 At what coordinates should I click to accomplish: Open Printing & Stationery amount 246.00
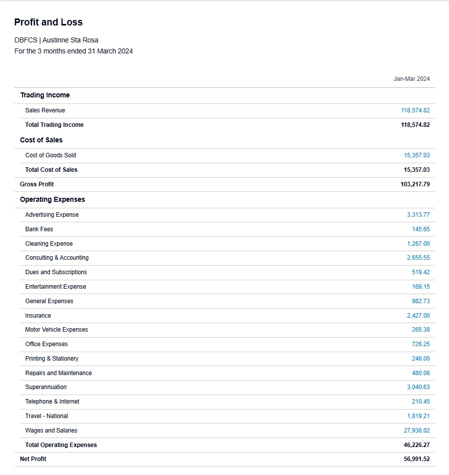[421, 359]
